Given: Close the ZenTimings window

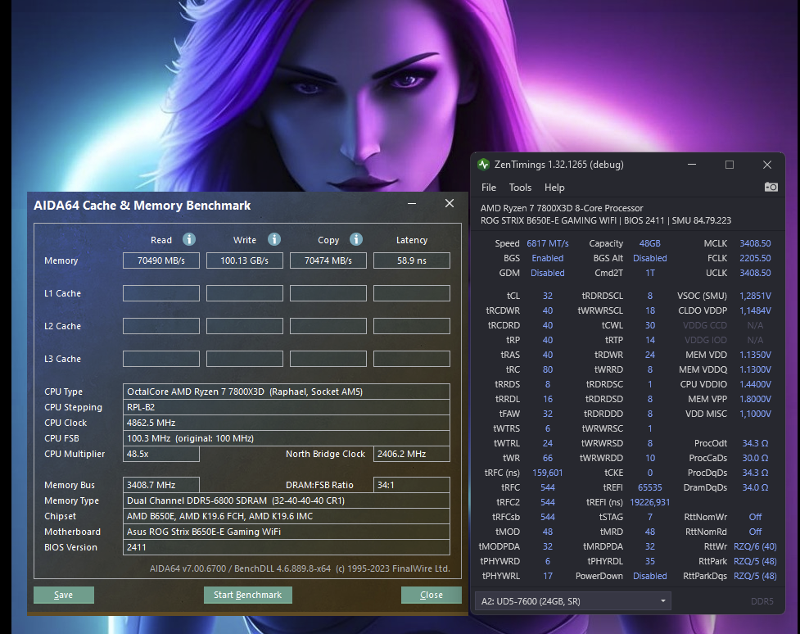Looking at the screenshot, I should point(766,165).
